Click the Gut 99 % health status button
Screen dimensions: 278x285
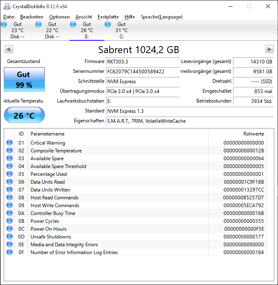(24, 79)
